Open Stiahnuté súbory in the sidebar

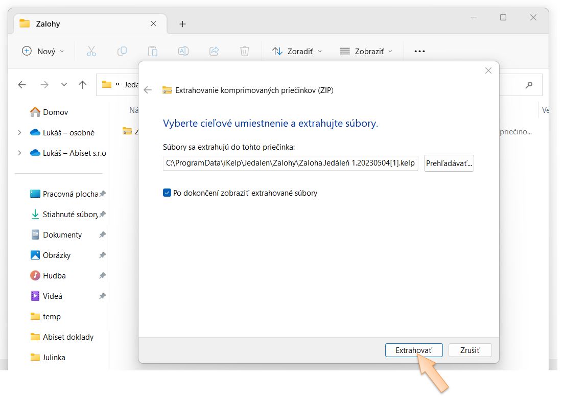(69, 215)
